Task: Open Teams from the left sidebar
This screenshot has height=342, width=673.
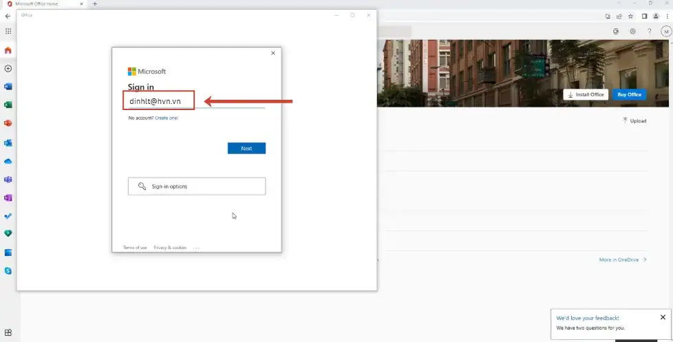Action: [8, 180]
